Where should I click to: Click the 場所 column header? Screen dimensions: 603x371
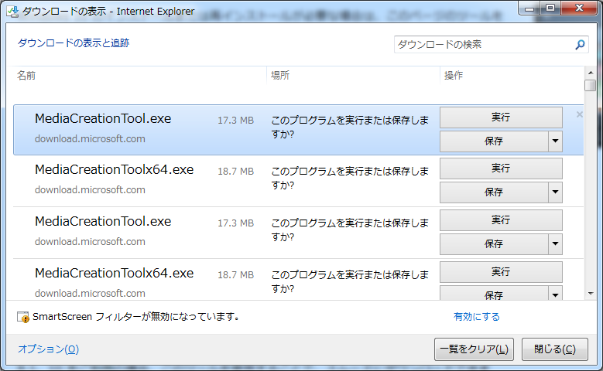coord(280,75)
